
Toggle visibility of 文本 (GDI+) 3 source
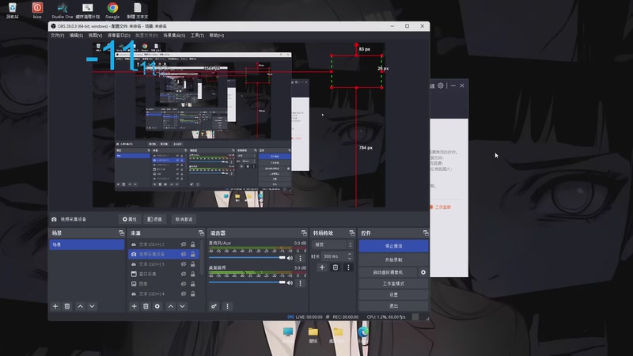point(184,264)
